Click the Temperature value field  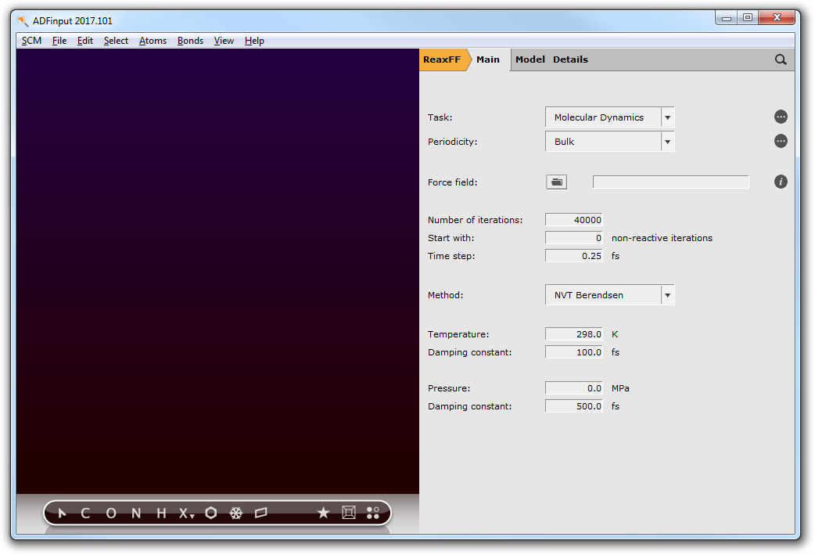[x=574, y=334]
